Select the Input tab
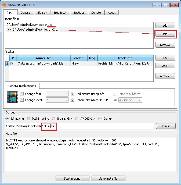The width and height of the screenshot is (181, 185). pyautogui.click(x=10, y=12)
